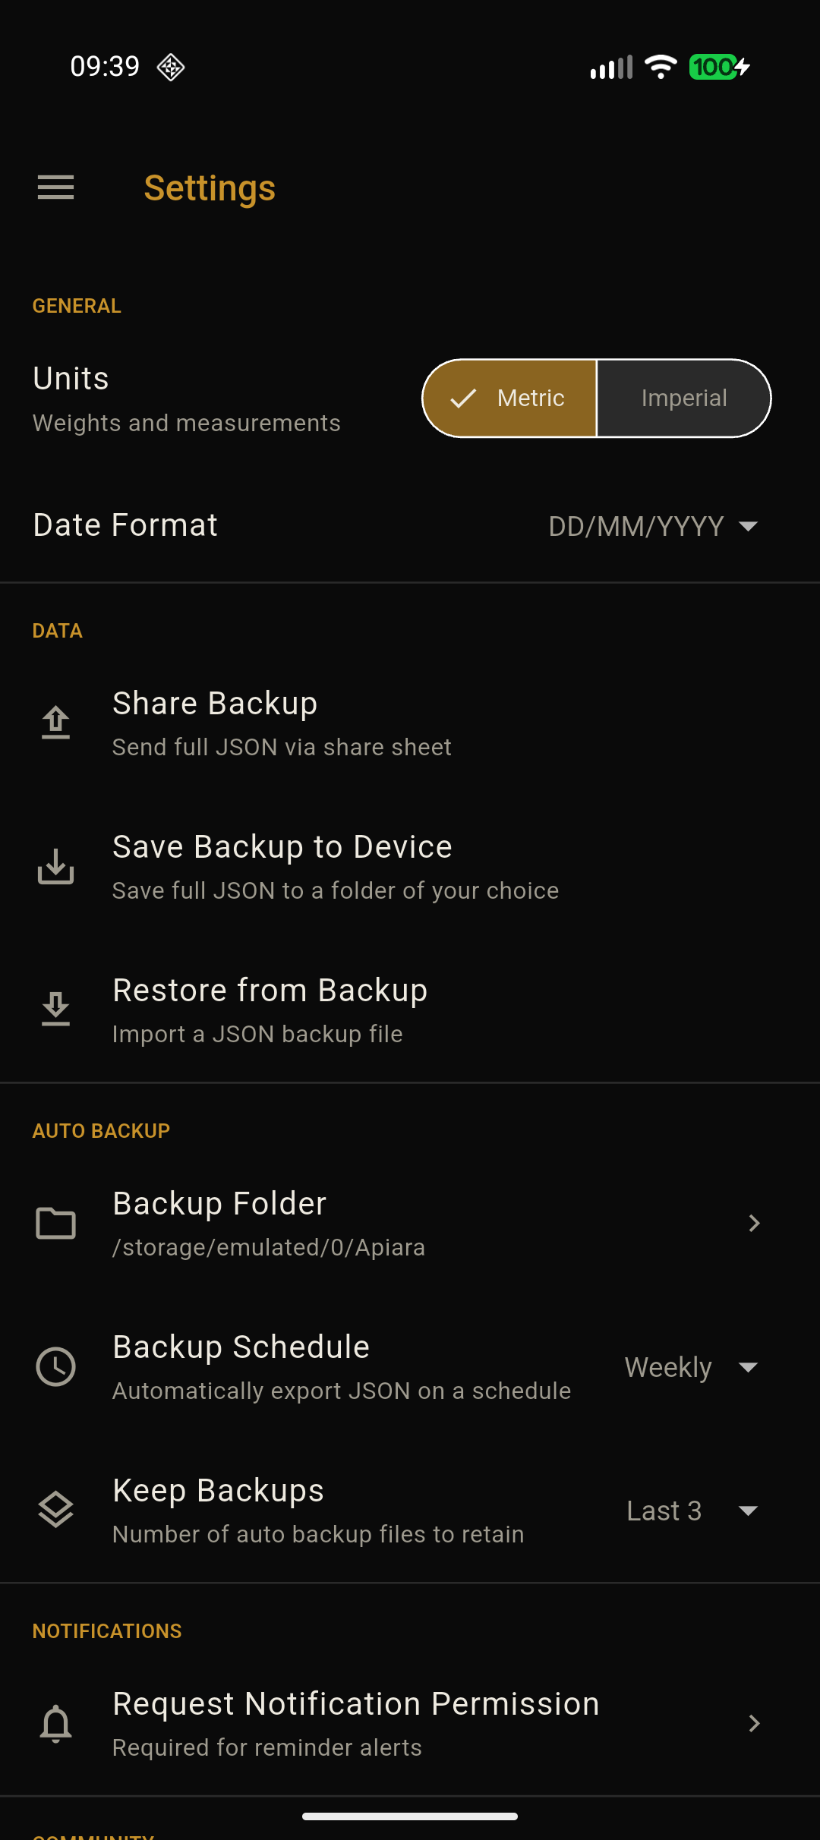This screenshot has width=820, height=1840.
Task: Tap the Restore from Backup import icon
Action: (56, 1010)
